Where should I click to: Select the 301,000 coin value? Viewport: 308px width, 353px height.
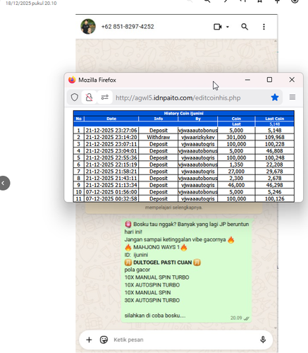coord(236,137)
